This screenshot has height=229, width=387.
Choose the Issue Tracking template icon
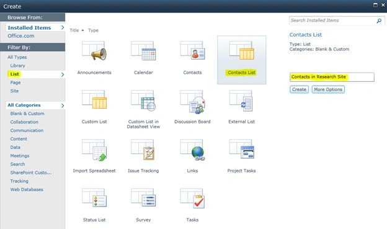click(x=143, y=150)
